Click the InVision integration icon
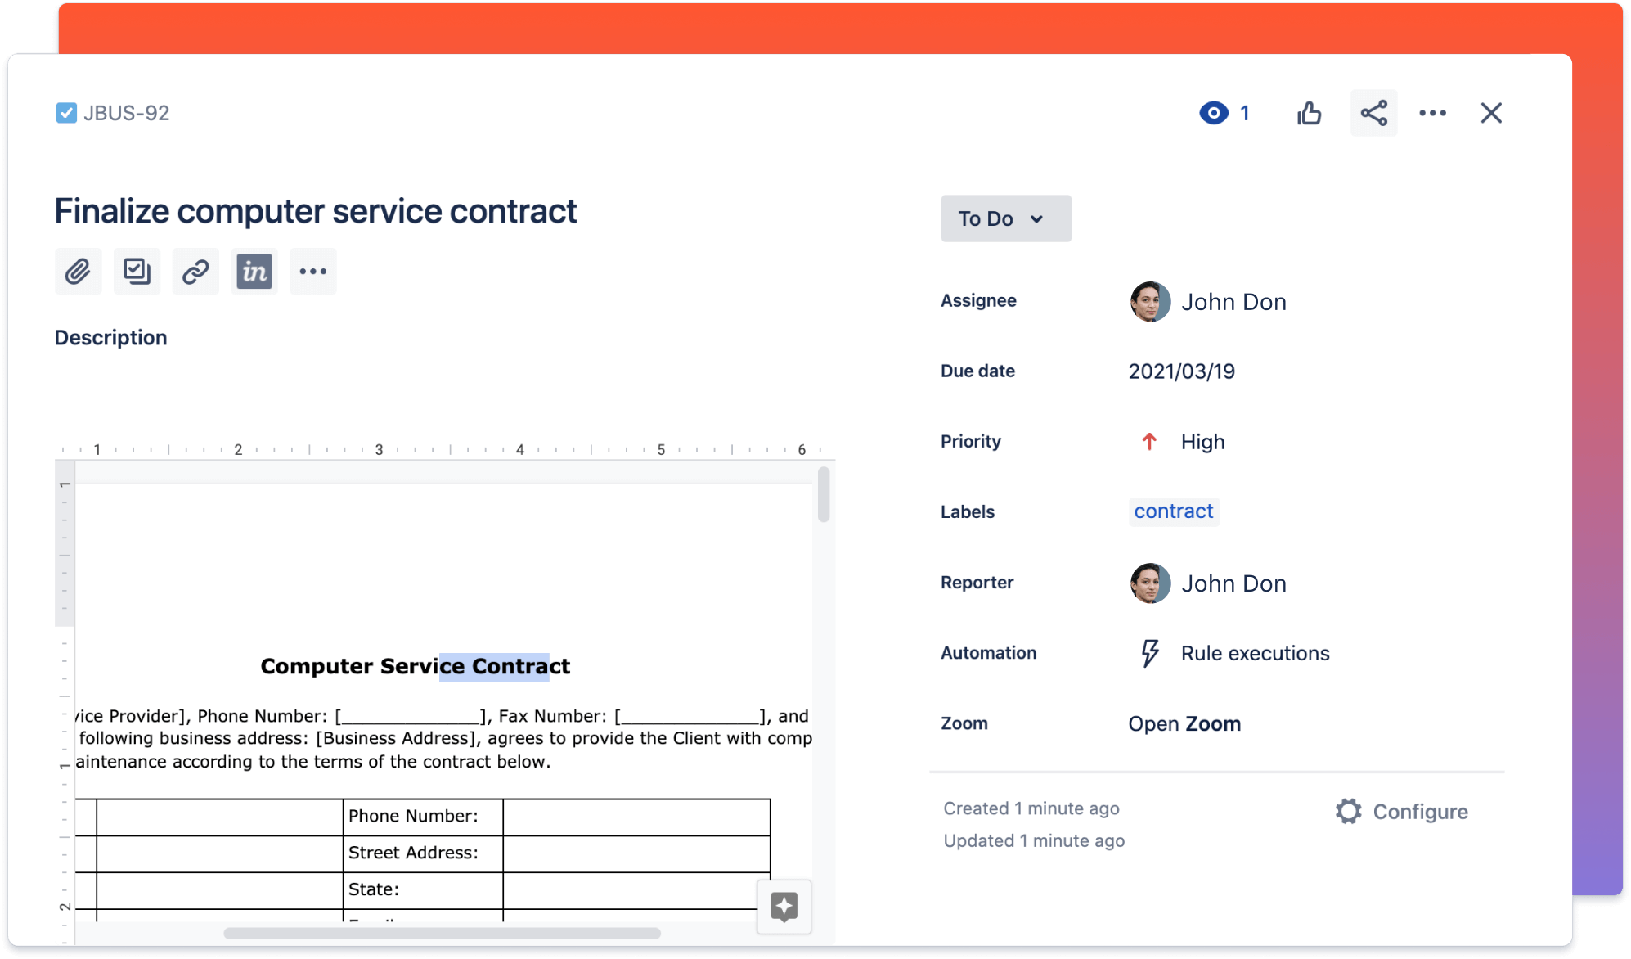Viewport: 1631px width, 959px height. (254, 271)
